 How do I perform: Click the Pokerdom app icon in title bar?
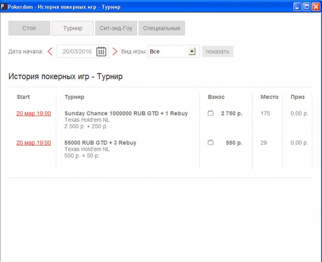point(4,6)
